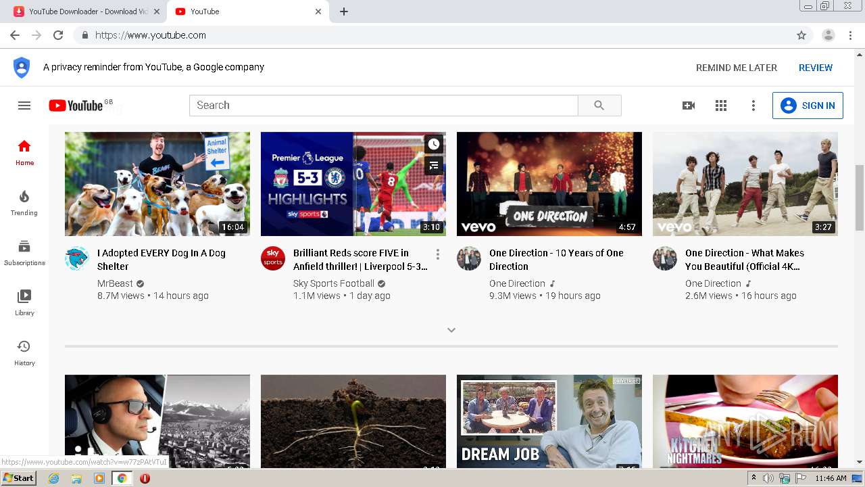
Task: Open Sky Sports Football channel name link
Action: click(x=334, y=283)
